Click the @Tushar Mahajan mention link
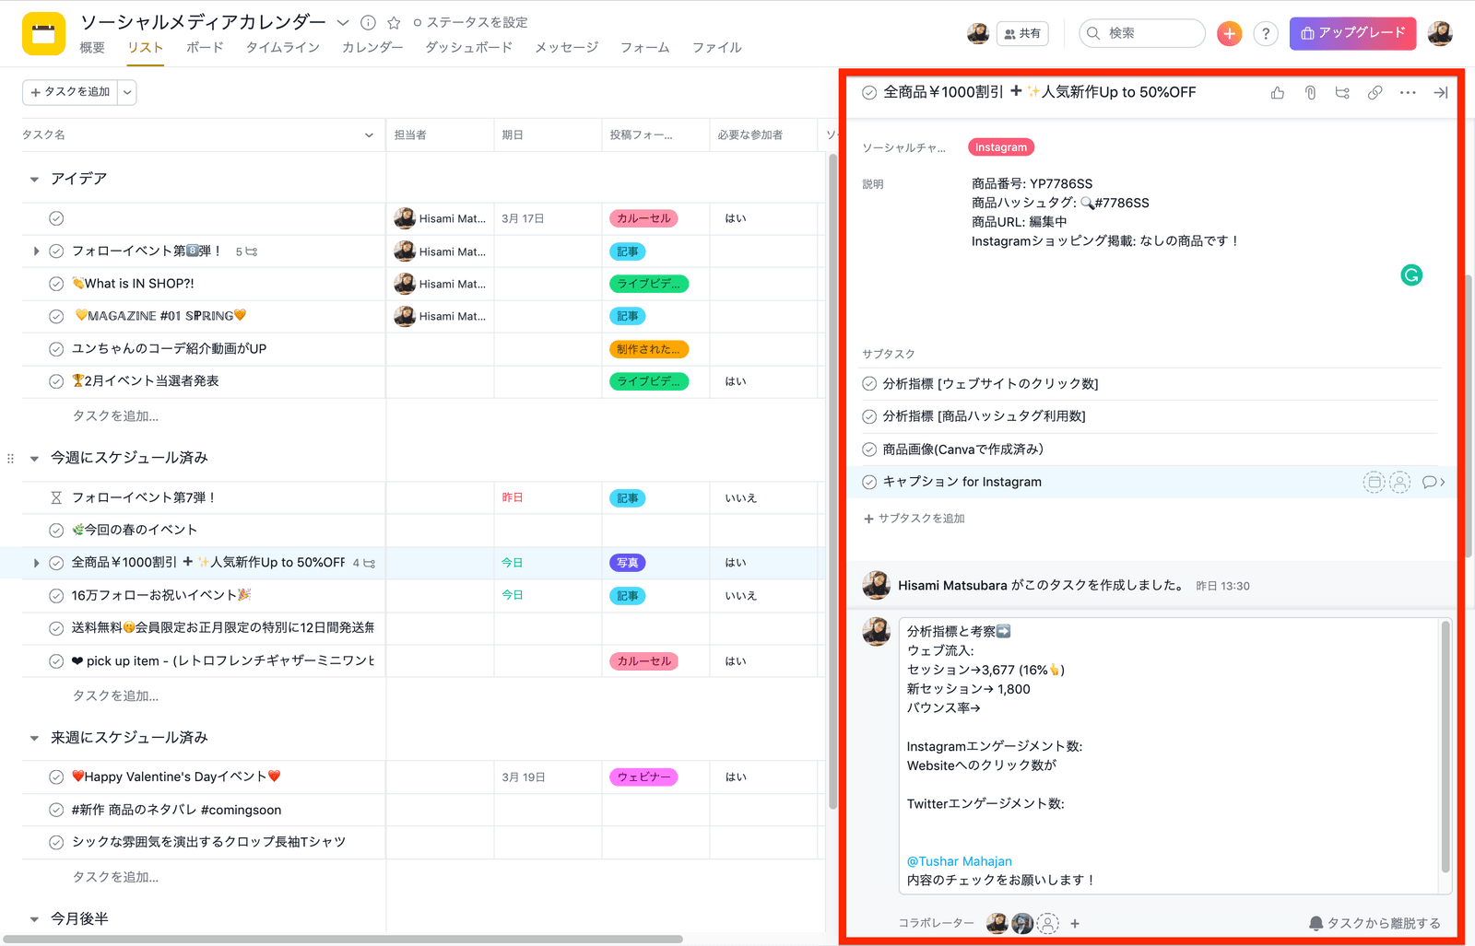 tap(959, 861)
